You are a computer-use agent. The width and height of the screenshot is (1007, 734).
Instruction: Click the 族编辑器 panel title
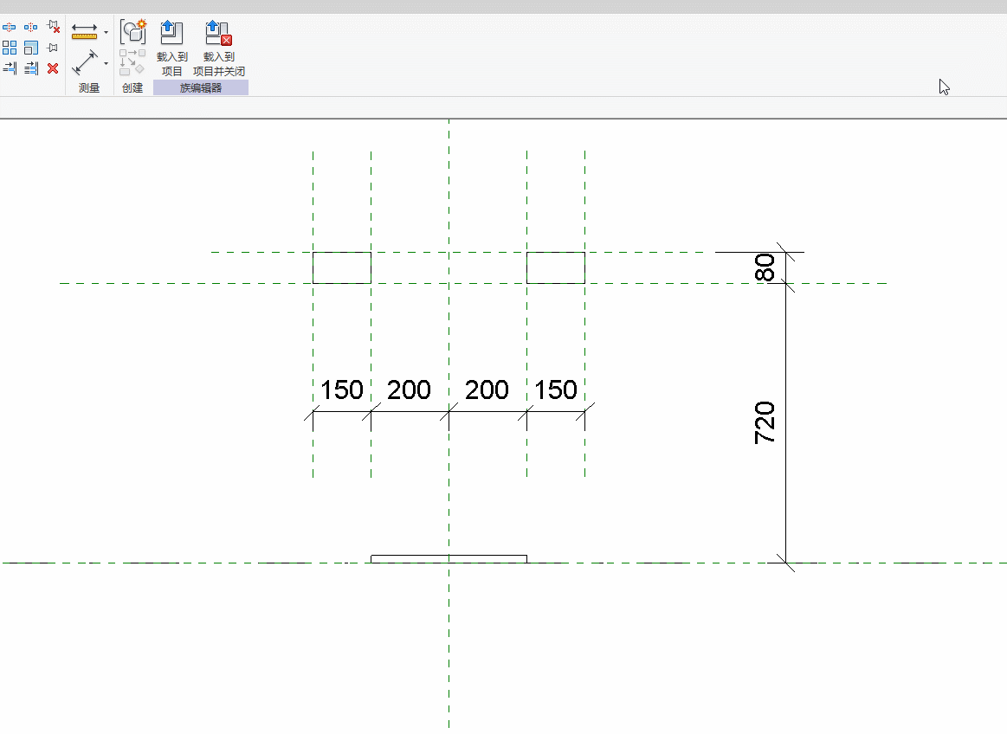(x=201, y=88)
